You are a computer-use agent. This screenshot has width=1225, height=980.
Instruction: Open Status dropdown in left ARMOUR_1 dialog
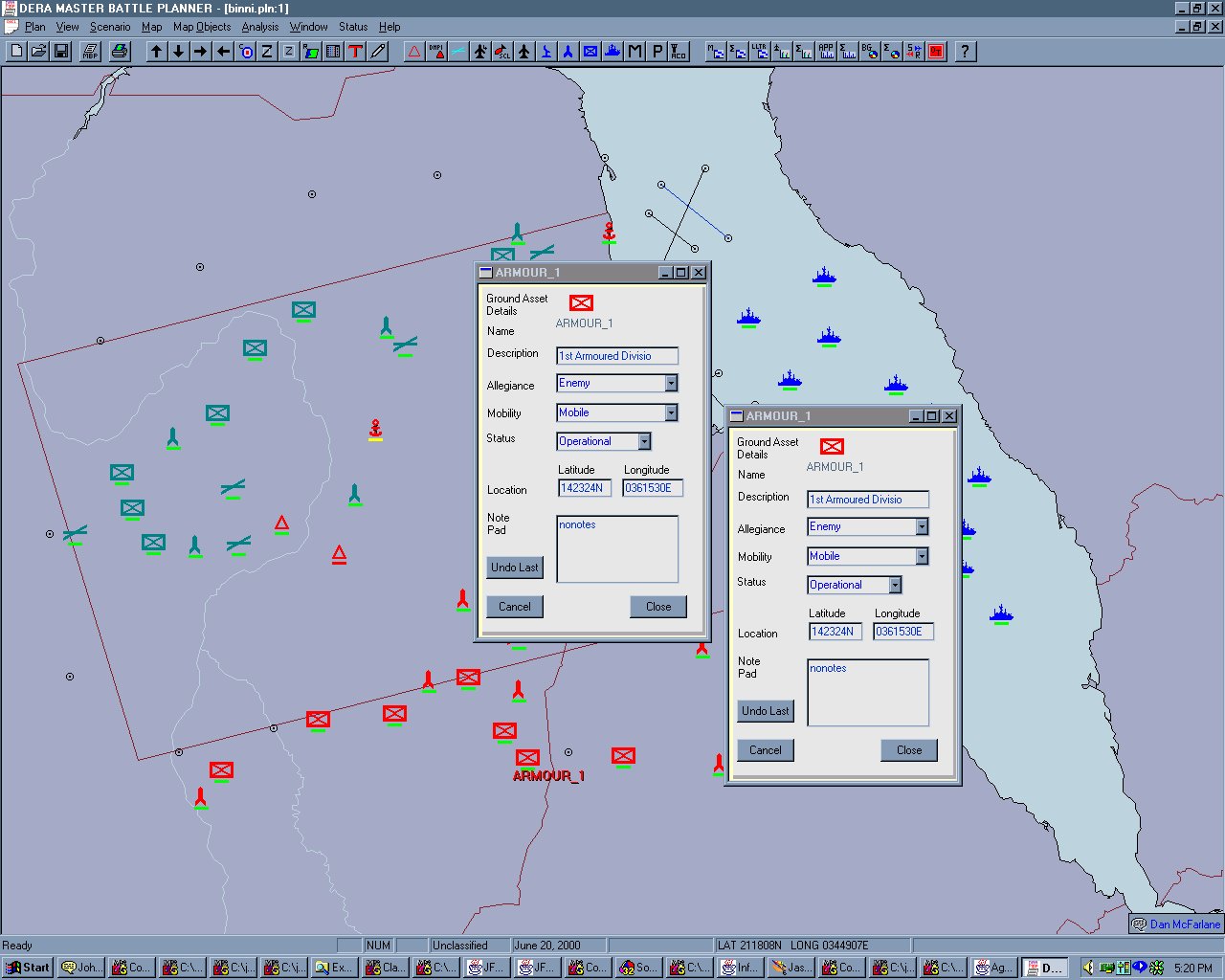point(644,441)
